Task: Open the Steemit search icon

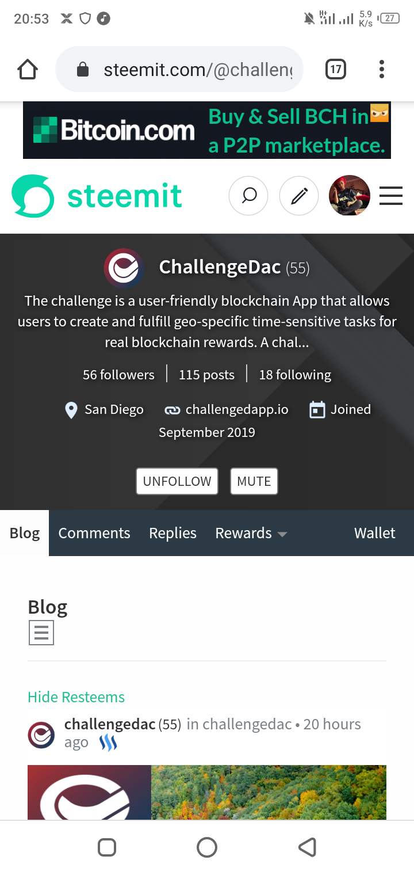Action: [x=248, y=196]
